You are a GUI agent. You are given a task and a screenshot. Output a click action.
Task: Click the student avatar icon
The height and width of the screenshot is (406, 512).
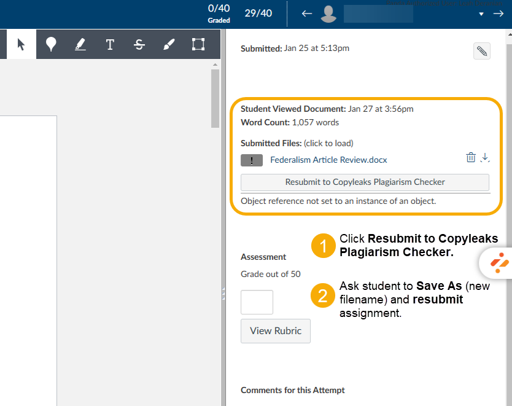click(328, 14)
